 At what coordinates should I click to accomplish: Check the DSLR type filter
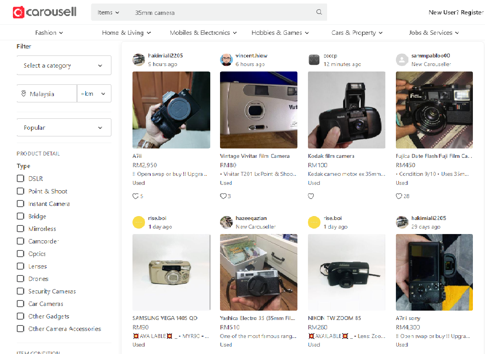(x=20, y=179)
